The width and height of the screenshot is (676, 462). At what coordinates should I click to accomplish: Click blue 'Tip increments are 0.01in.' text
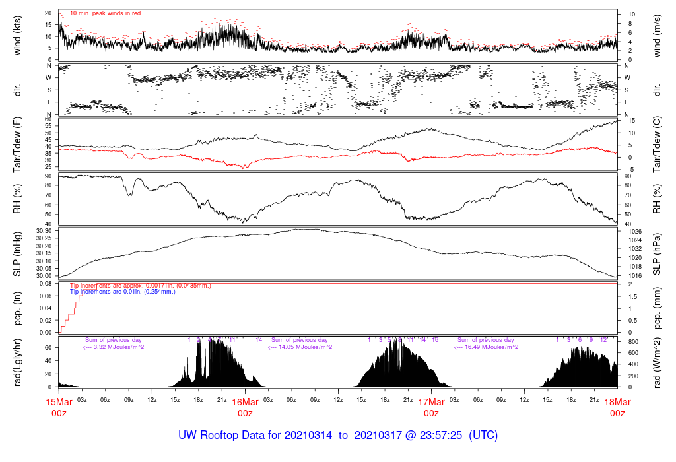[x=123, y=292]
